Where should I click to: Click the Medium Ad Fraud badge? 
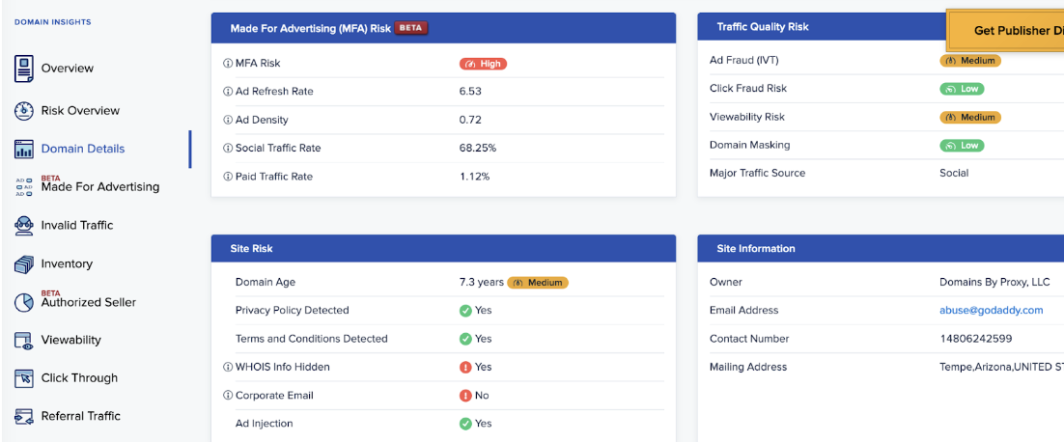pyautogui.click(x=970, y=60)
